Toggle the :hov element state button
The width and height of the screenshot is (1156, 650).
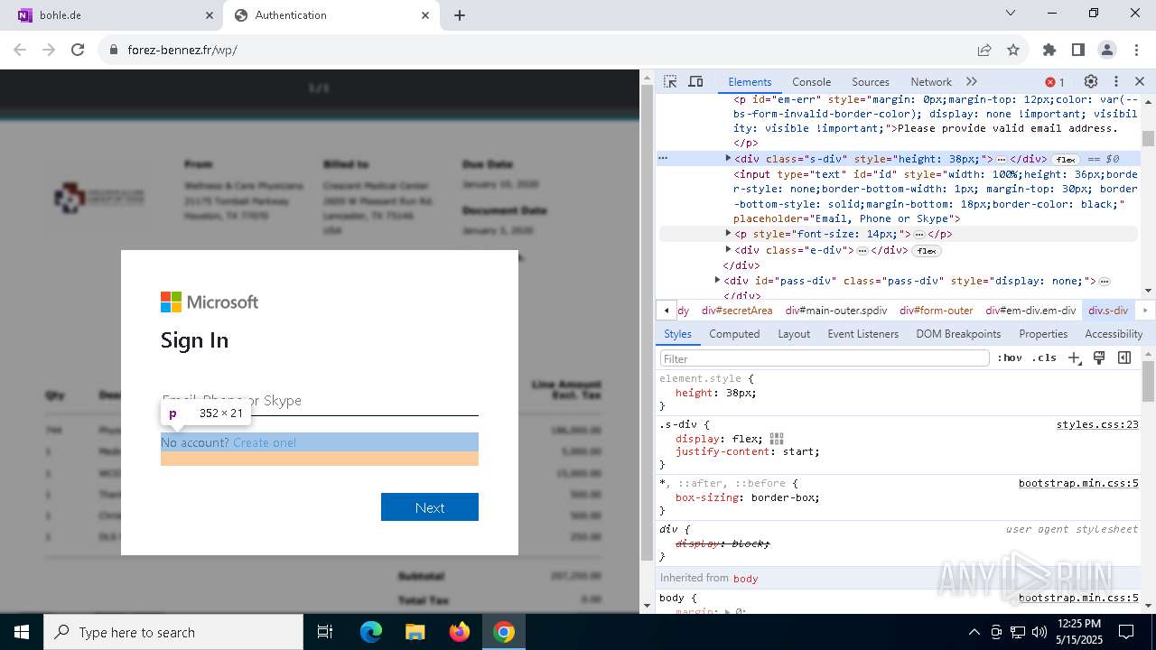[x=1010, y=357]
